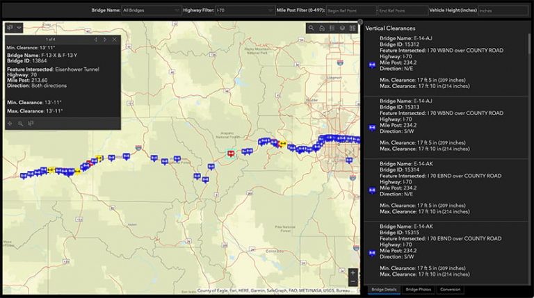Return map to default home extent
Viewport: 534px width, 298px height.
point(321,28)
